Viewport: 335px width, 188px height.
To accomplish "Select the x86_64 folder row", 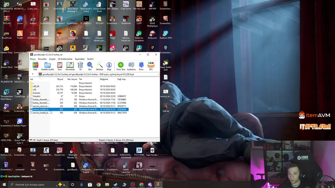I will pos(79,86).
